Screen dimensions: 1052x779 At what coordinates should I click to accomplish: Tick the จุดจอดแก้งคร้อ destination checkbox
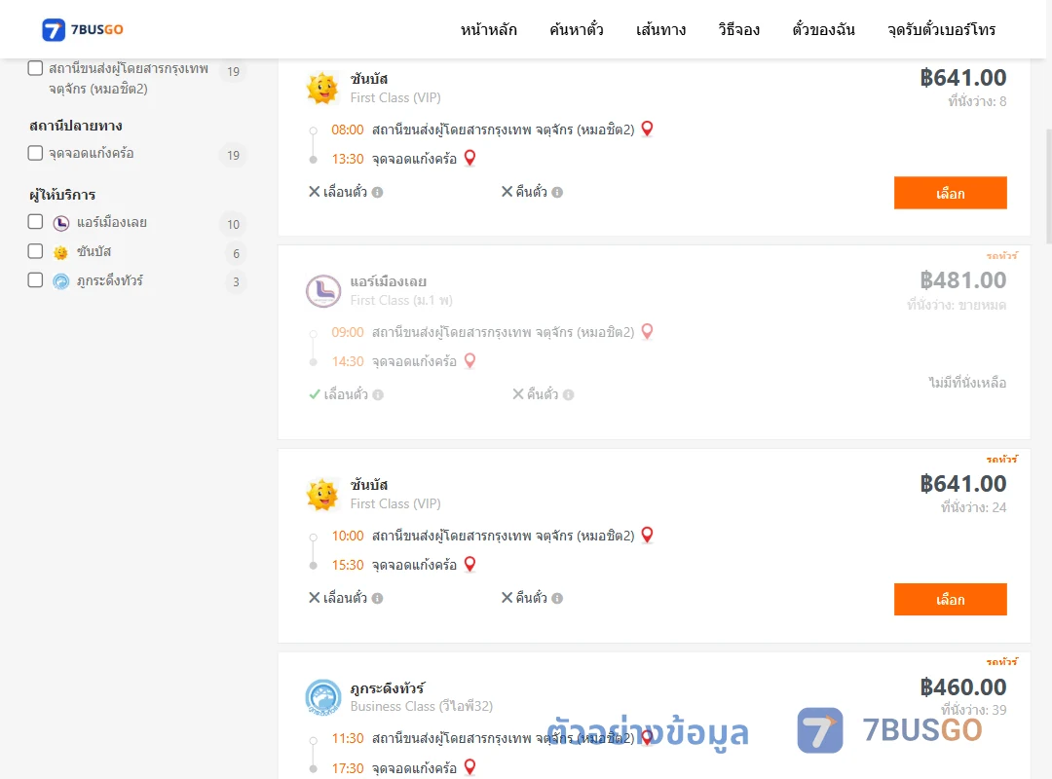pos(36,153)
